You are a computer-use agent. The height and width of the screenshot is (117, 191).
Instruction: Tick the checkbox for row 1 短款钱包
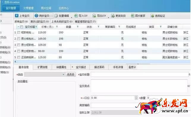point(19,33)
